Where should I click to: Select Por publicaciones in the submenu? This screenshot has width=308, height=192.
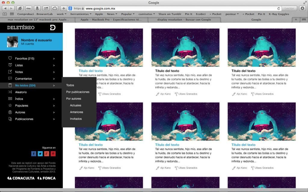point(78,92)
